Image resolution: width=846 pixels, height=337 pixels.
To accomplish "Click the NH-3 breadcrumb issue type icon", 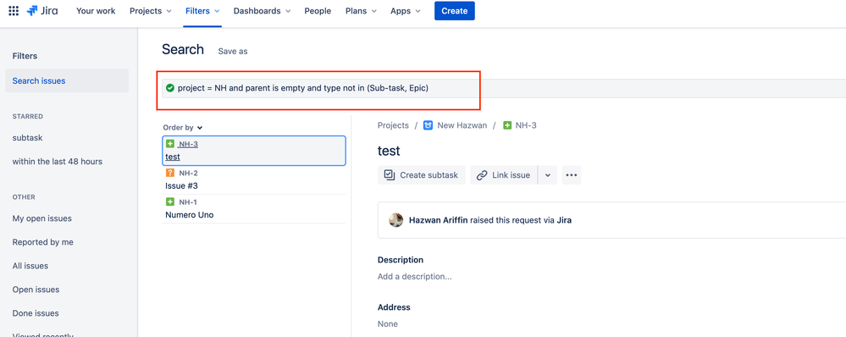I will pos(507,125).
